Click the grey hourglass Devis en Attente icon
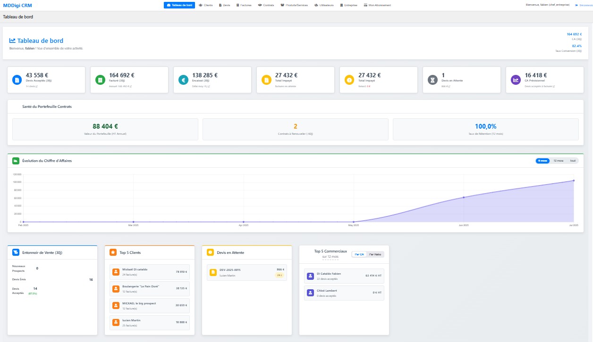The height and width of the screenshot is (342, 593). (432, 80)
